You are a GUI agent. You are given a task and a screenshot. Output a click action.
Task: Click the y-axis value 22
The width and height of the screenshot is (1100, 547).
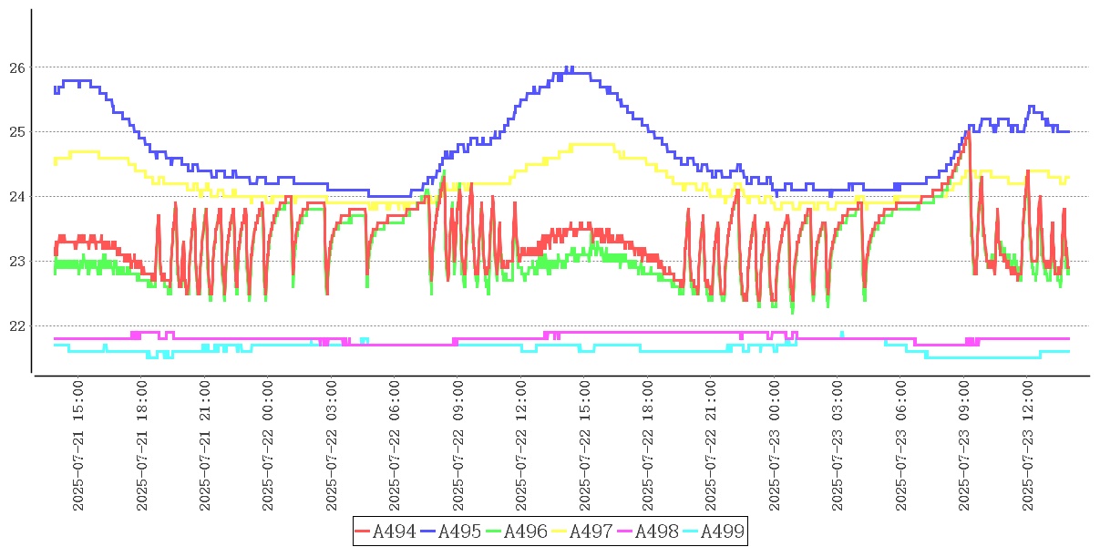[17, 326]
